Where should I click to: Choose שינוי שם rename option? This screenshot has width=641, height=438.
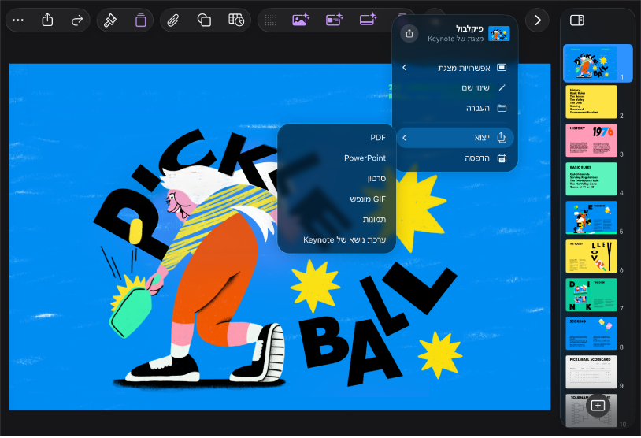tap(455, 87)
